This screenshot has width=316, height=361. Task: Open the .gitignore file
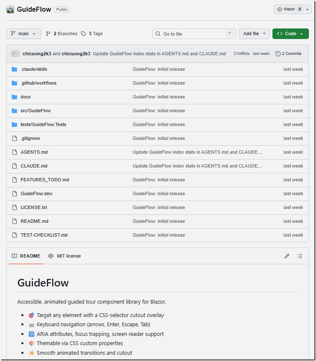coord(30,138)
